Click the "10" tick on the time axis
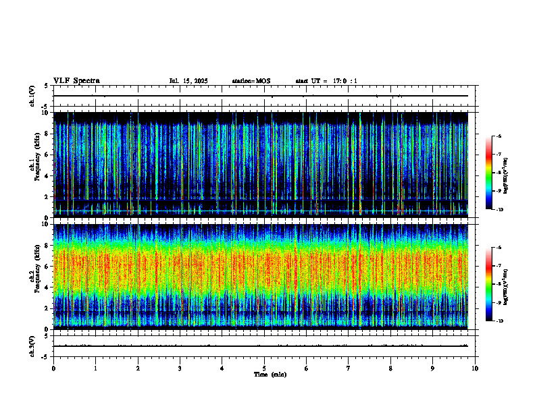This screenshot has width=535, height=413. click(475, 368)
